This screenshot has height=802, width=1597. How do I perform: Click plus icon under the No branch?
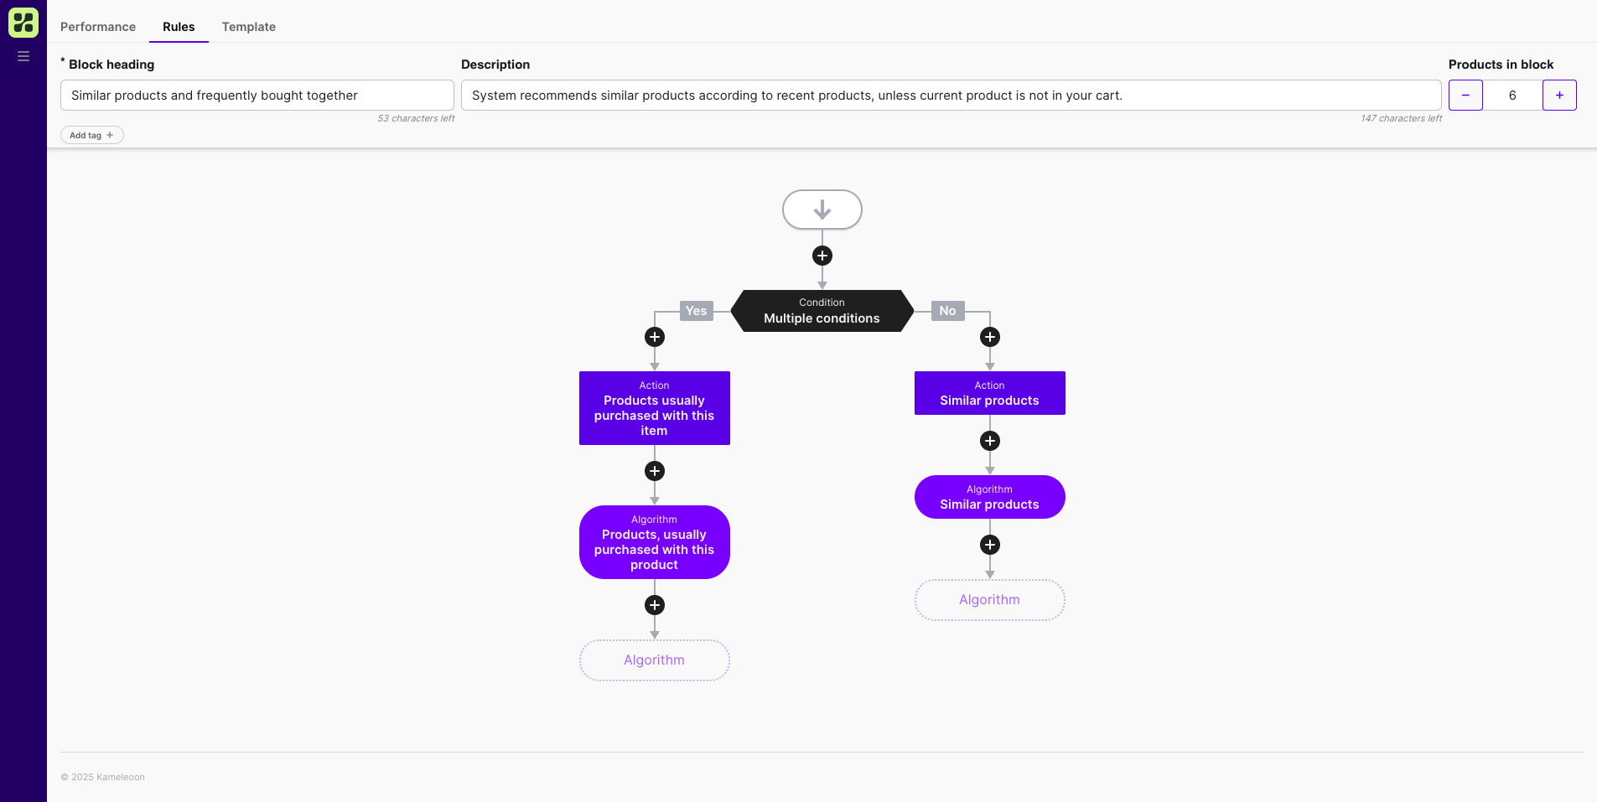[x=989, y=337]
